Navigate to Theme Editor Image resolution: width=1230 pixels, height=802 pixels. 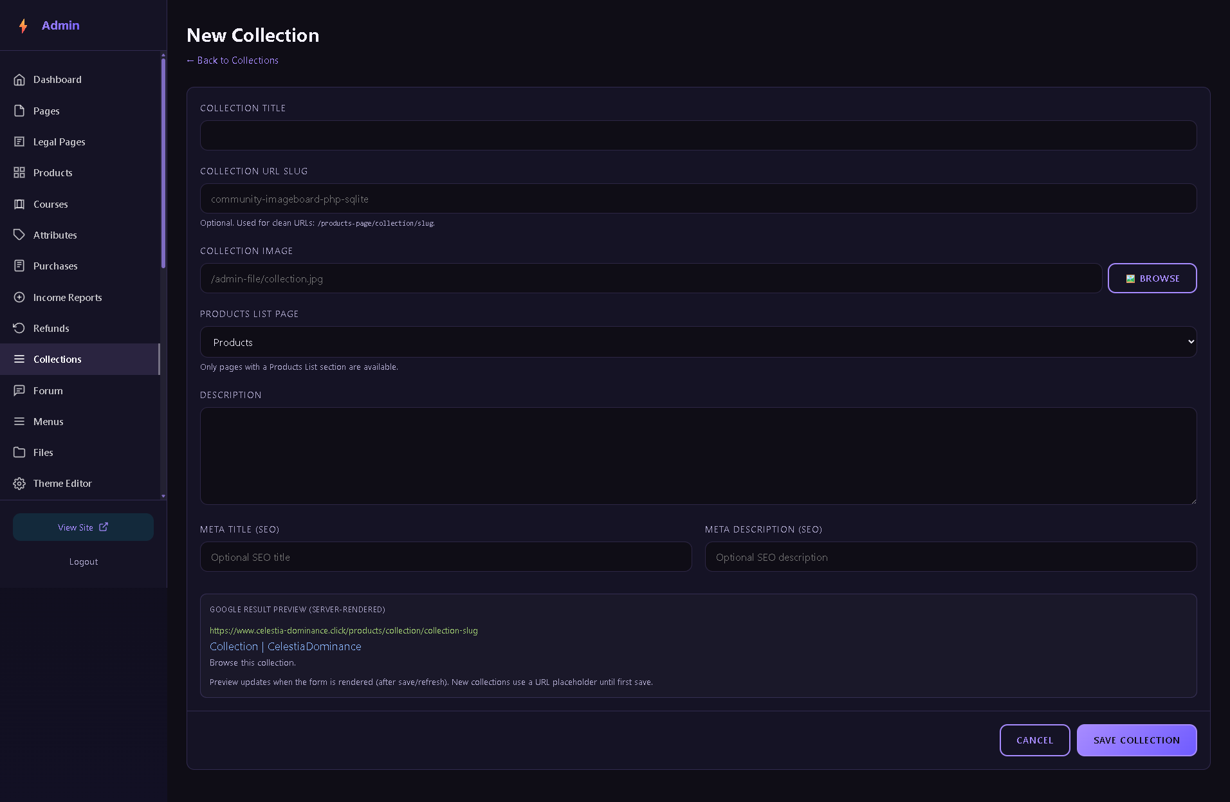click(x=80, y=484)
